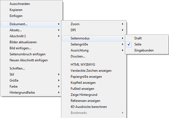169x118 pixels.
Task: Open the Schriften... dialog entry
Action: pos(17,68)
